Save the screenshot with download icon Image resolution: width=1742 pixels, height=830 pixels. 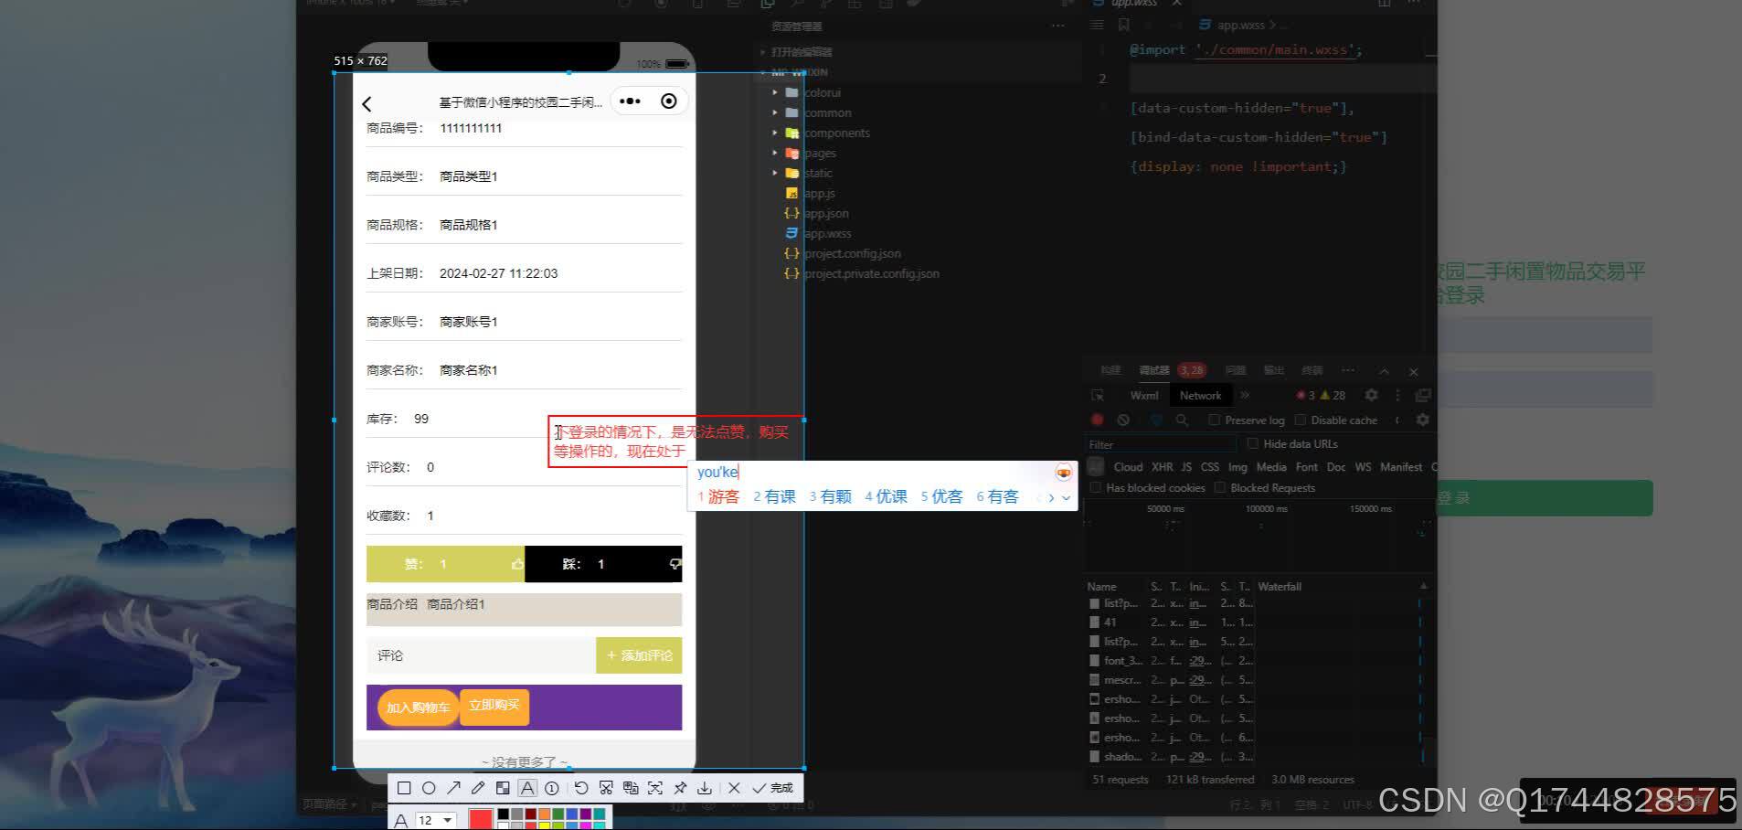(x=705, y=788)
